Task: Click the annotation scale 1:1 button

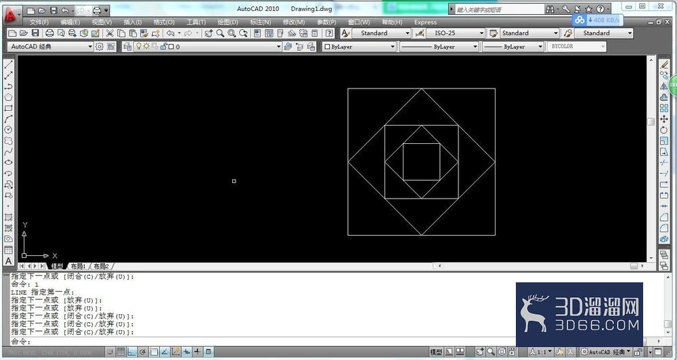Action: point(542,352)
